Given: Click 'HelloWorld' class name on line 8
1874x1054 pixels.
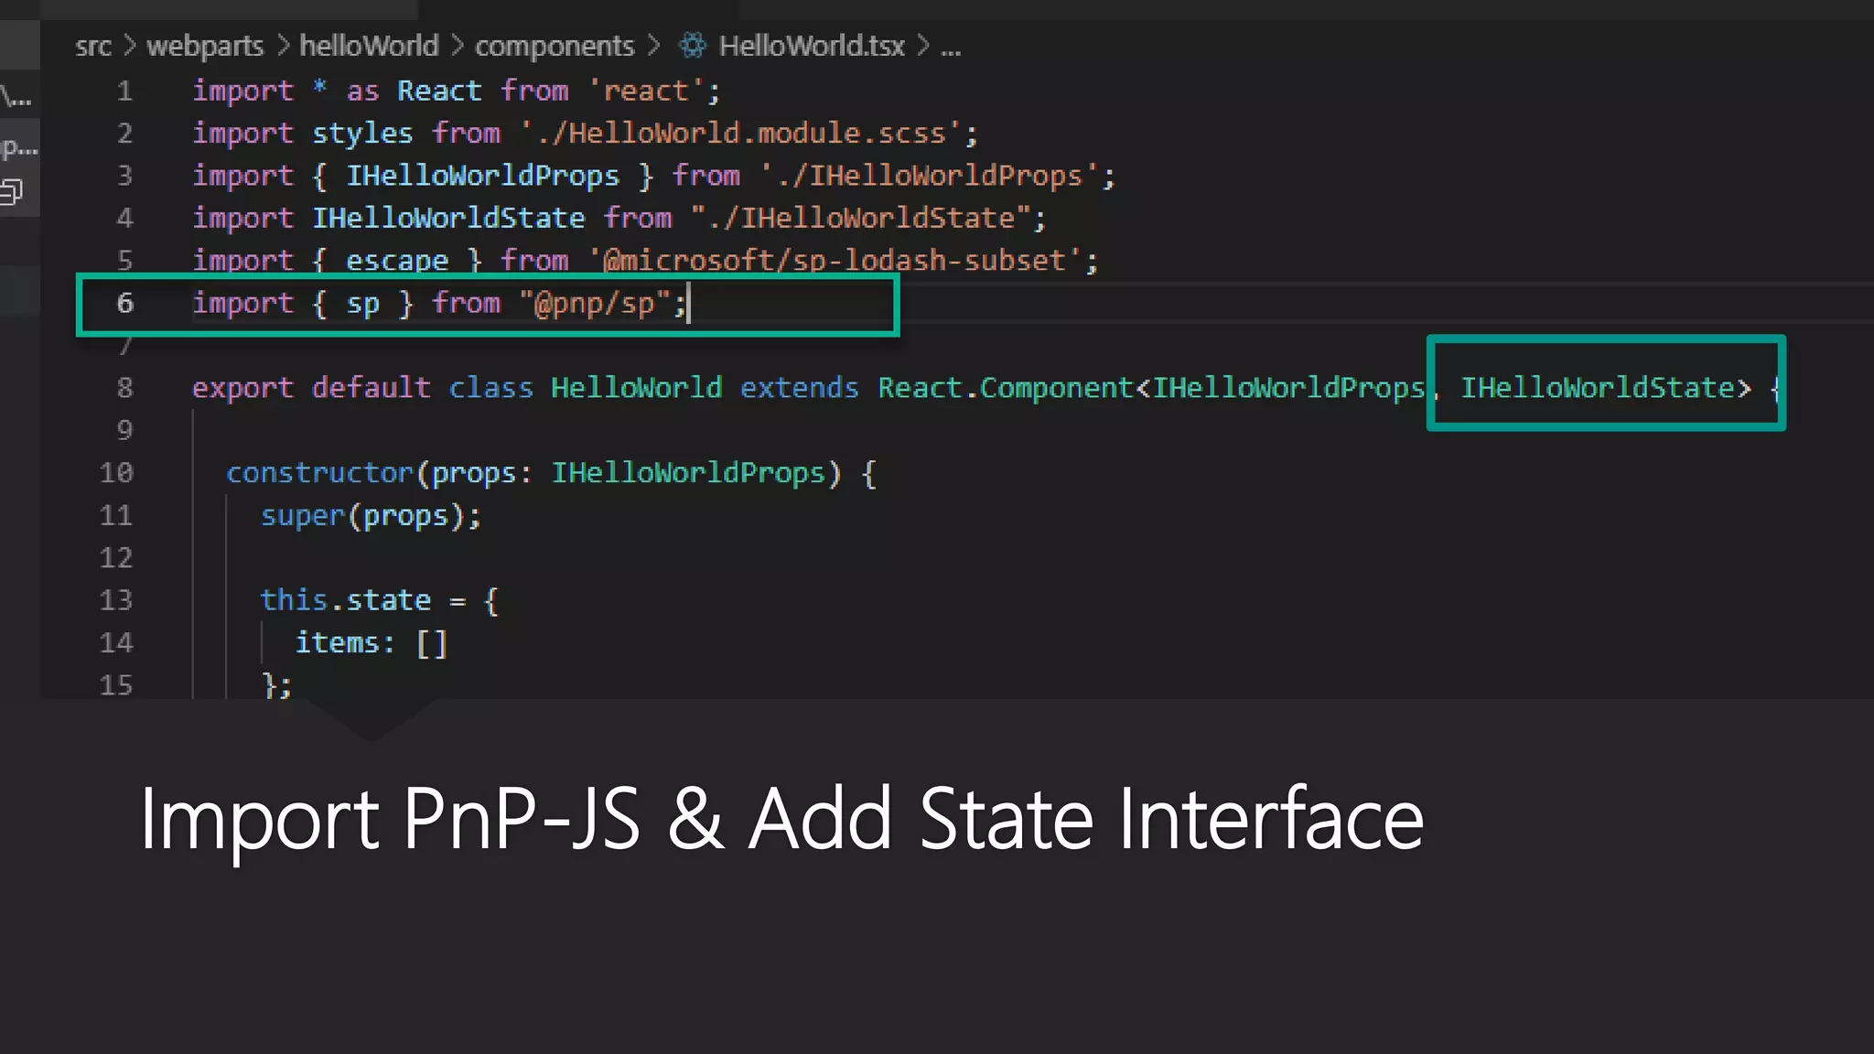Looking at the screenshot, I should 636,388.
